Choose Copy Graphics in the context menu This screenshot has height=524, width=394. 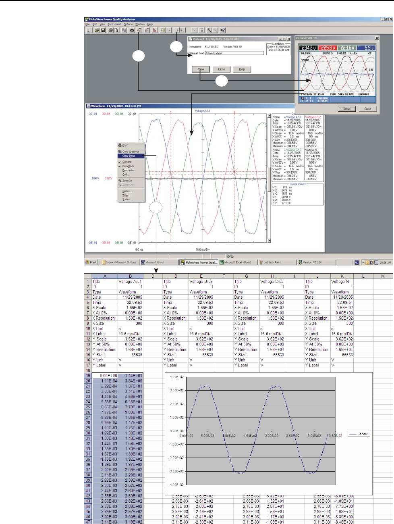pyautogui.click(x=131, y=152)
